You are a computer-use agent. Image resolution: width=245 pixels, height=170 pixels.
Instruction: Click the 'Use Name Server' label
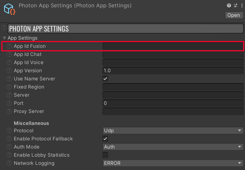[x=34, y=79]
